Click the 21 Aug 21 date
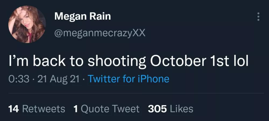Viewport: 269px width, 121px height. pyautogui.click(x=59, y=79)
